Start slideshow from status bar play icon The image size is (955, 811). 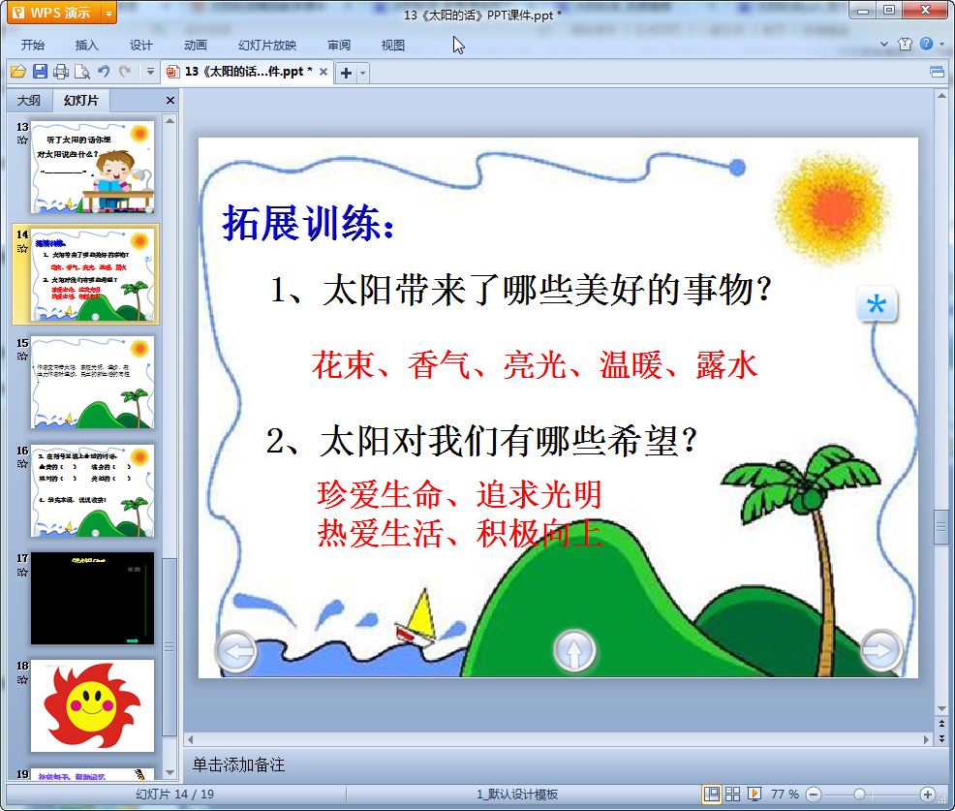pos(754,794)
